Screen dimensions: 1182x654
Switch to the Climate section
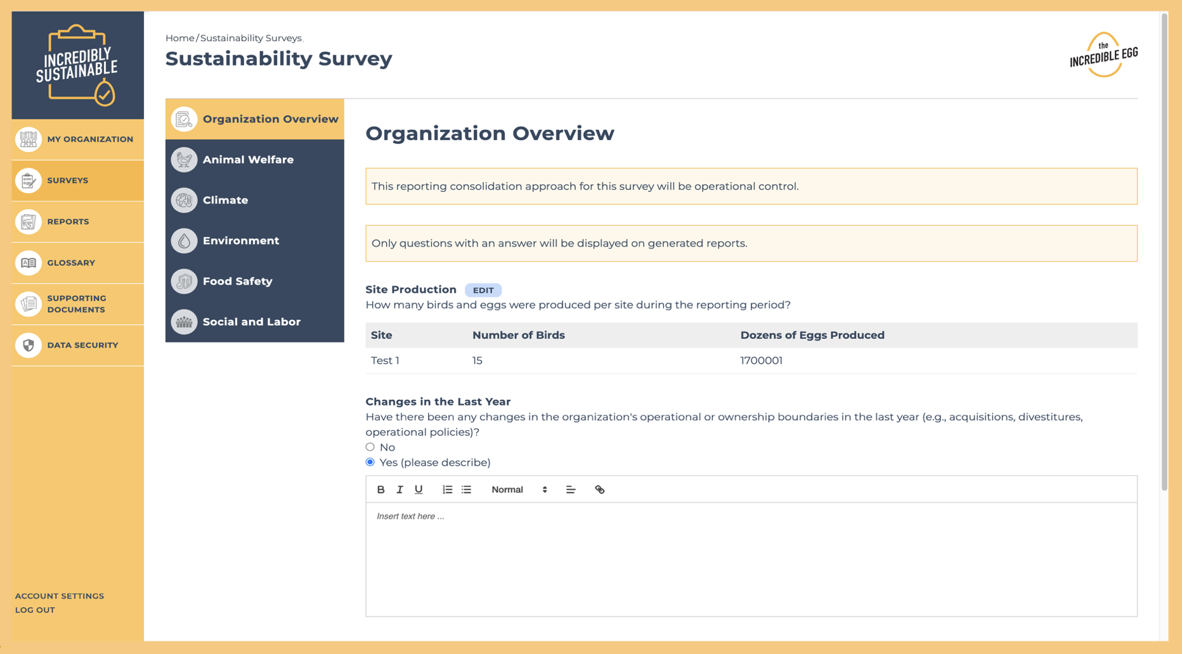point(225,200)
